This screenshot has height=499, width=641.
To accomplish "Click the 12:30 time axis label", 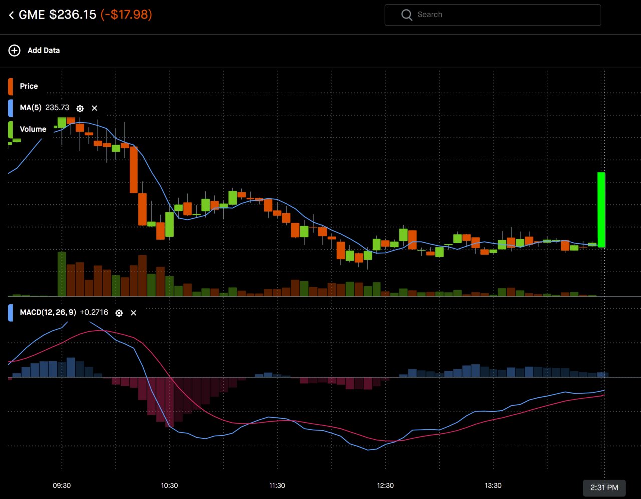I will [x=385, y=486].
